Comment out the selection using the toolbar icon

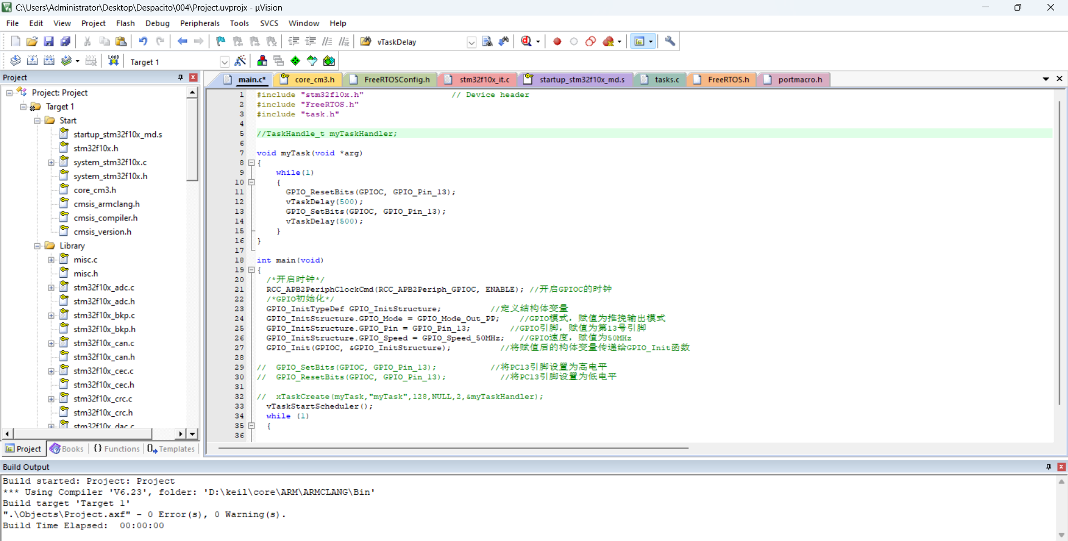(327, 42)
